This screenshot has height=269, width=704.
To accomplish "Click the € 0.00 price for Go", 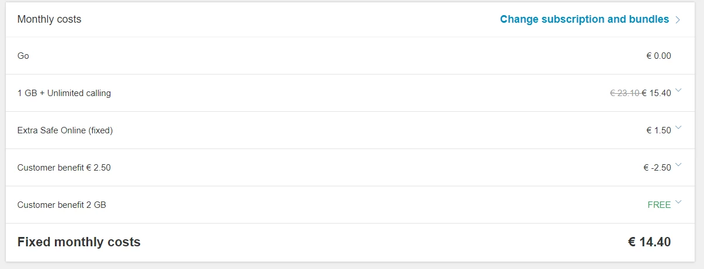I will (x=658, y=56).
